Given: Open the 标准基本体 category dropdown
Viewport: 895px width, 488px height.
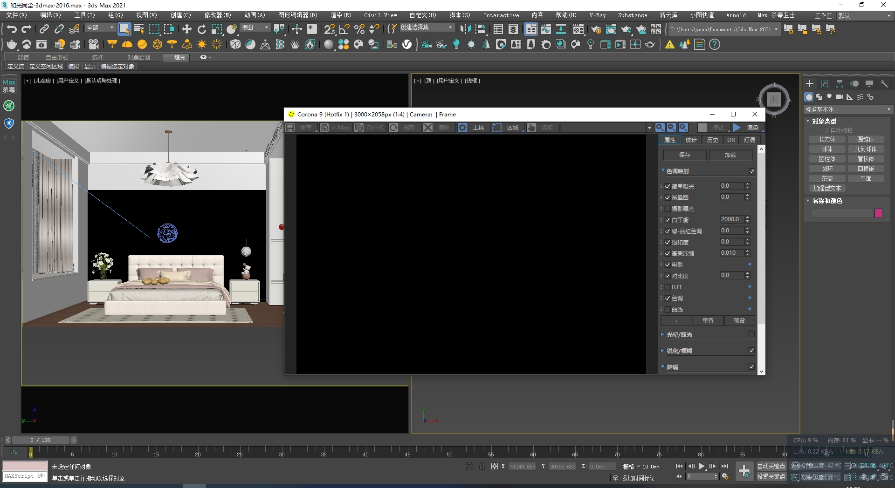Looking at the screenshot, I should [848, 109].
